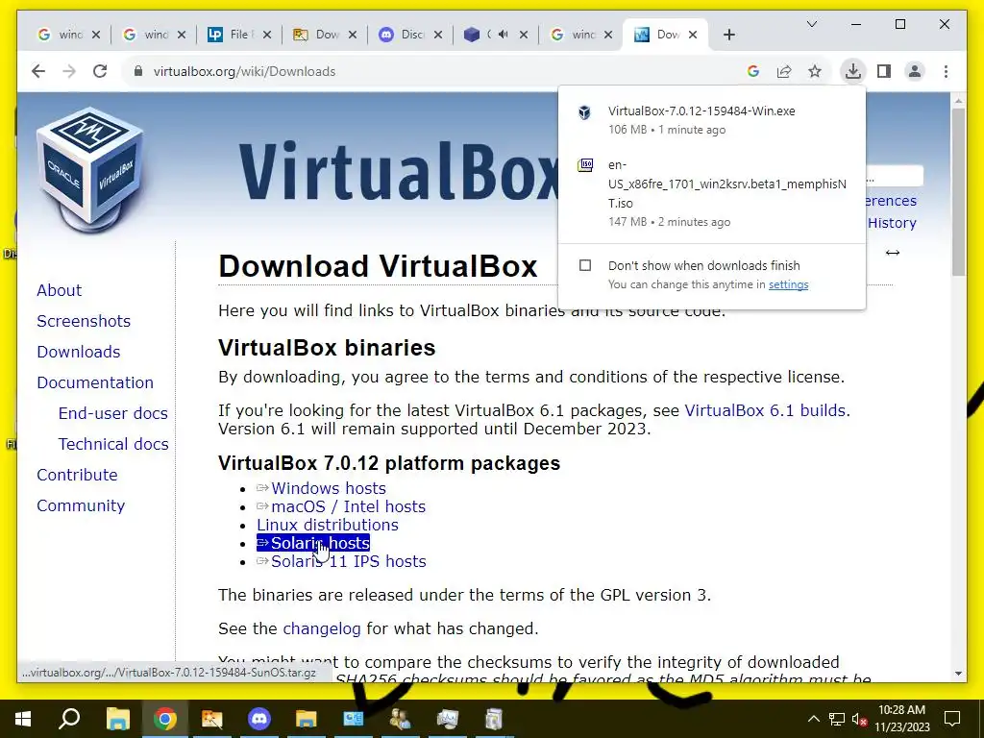The image size is (984, 738).
Task: View site information via the lock icon
Action: click(138, 71)
